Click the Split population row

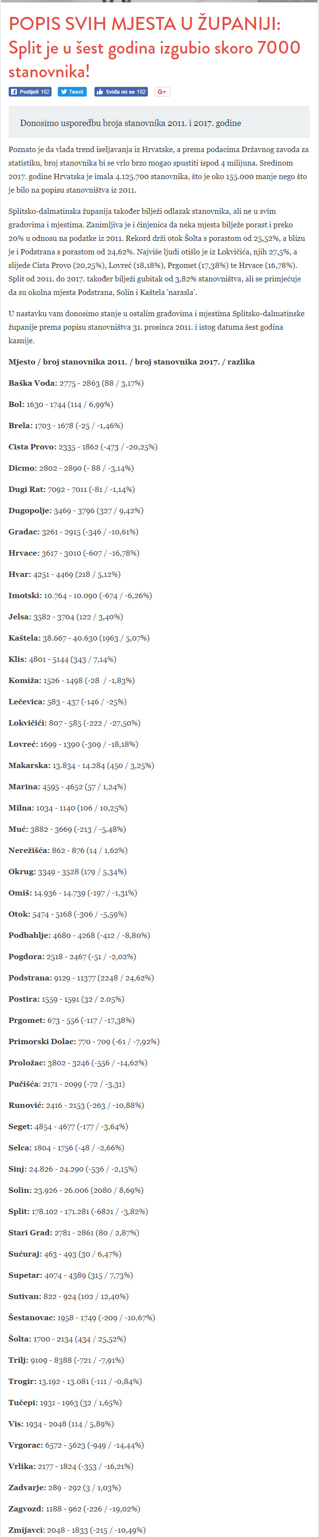[78, 1212]
